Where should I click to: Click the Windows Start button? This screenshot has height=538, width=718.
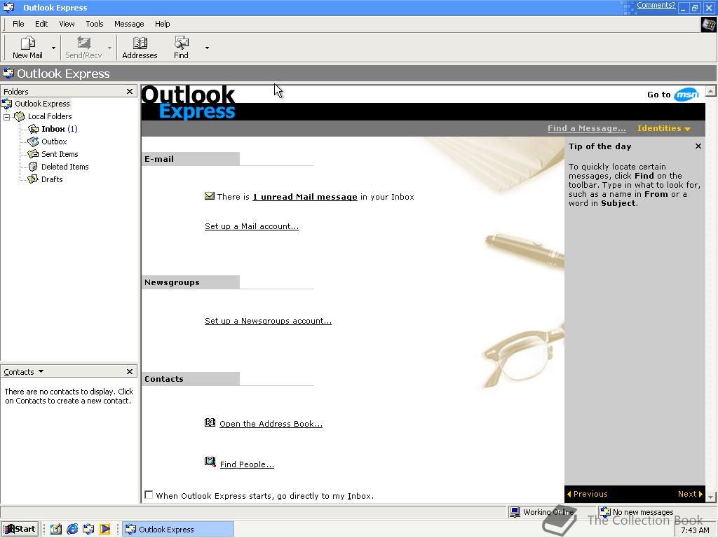pyautogui.click(x=19, y=530)
